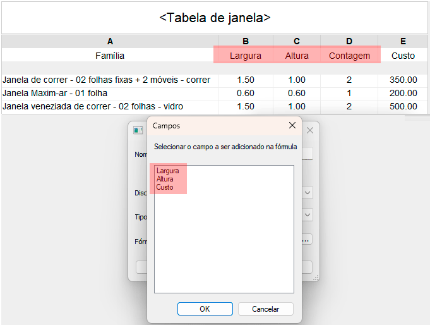
Task: Click the background dialog's window icon
Action: 138,130
